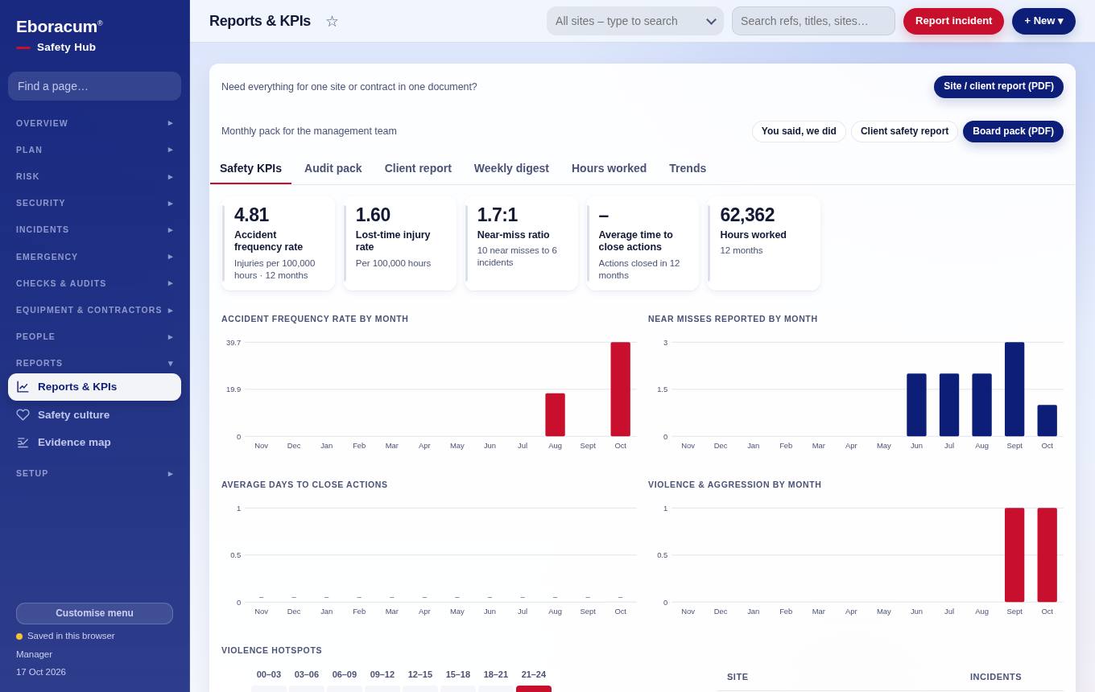Click the 00–03 violence hotspots column header
The width and height of the screenshot is (1095, 692).
[269, 674]
